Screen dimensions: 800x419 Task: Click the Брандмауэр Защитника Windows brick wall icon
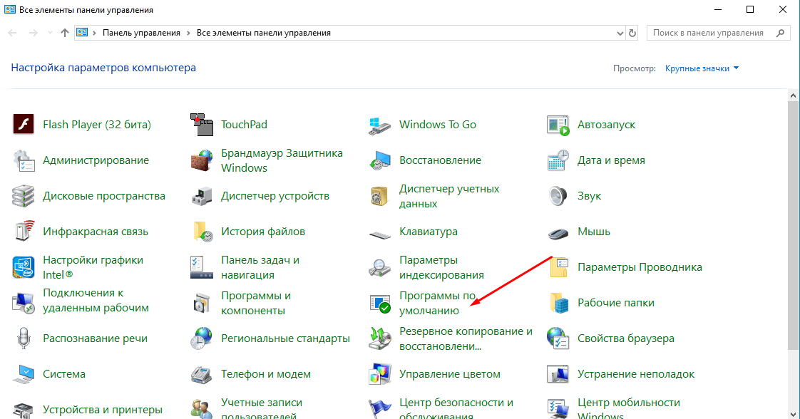click(x=202, y=160)
